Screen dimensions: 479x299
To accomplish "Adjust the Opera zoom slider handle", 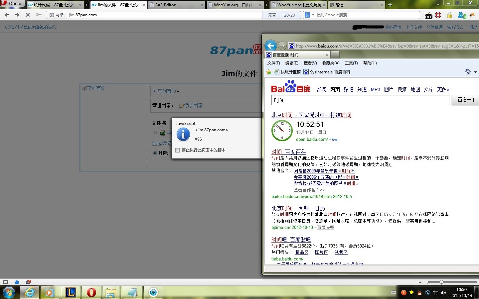I will click(x=441, y=282).
